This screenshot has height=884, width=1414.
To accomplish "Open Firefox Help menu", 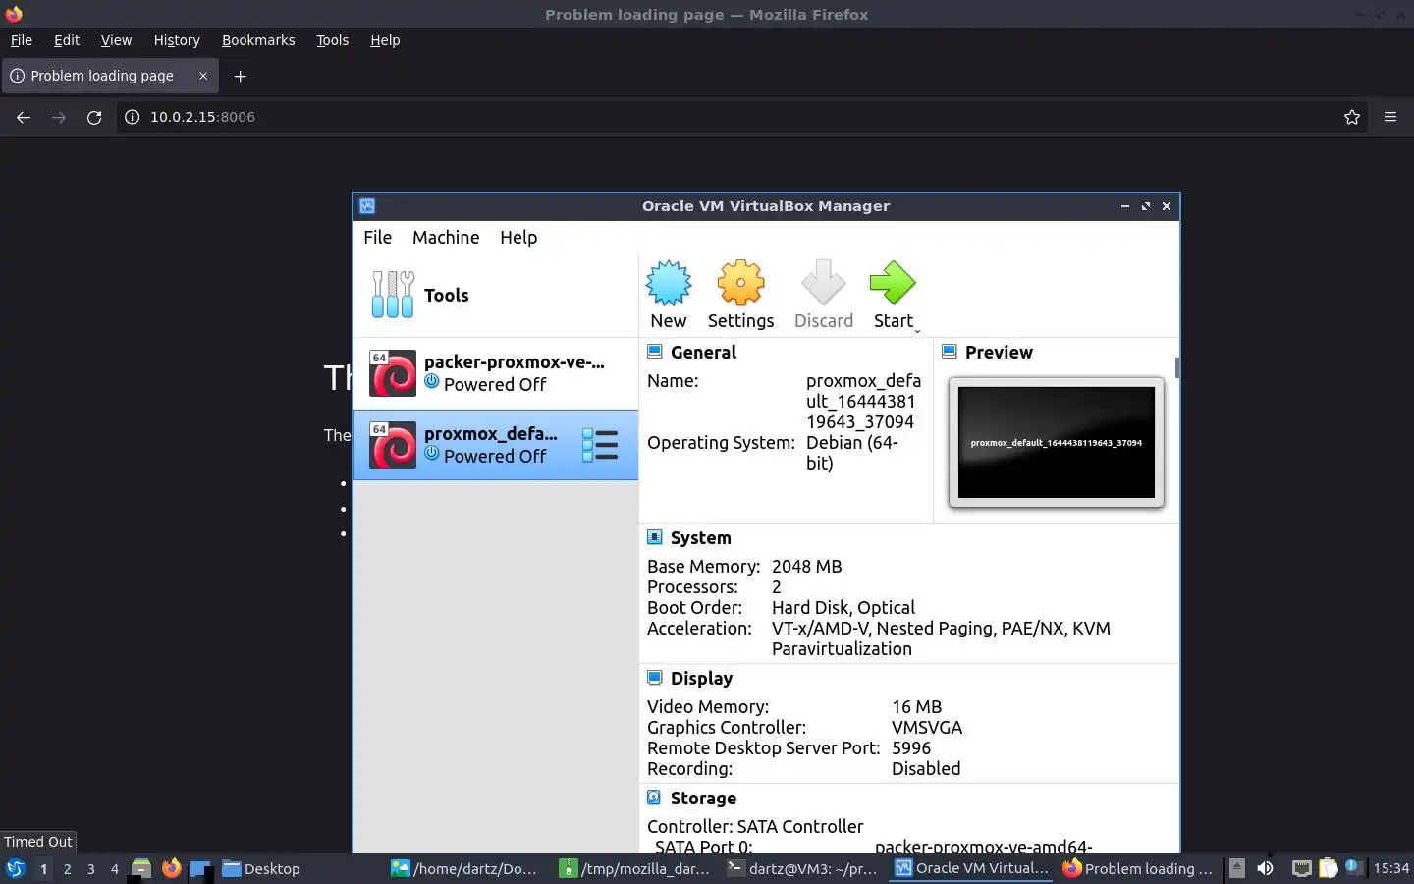I will (x=385, y=40).
